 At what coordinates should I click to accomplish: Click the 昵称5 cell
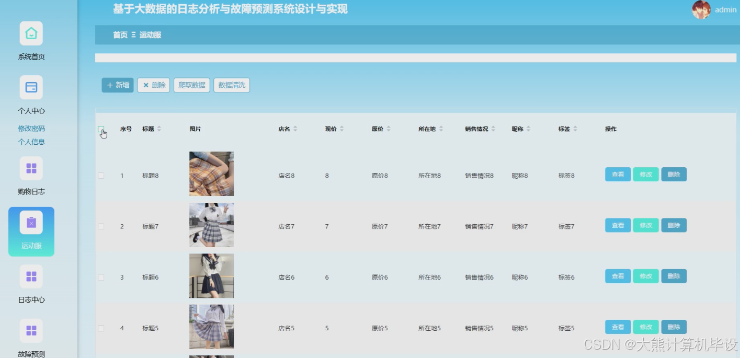pyautogui.click(x=520, y=328)
